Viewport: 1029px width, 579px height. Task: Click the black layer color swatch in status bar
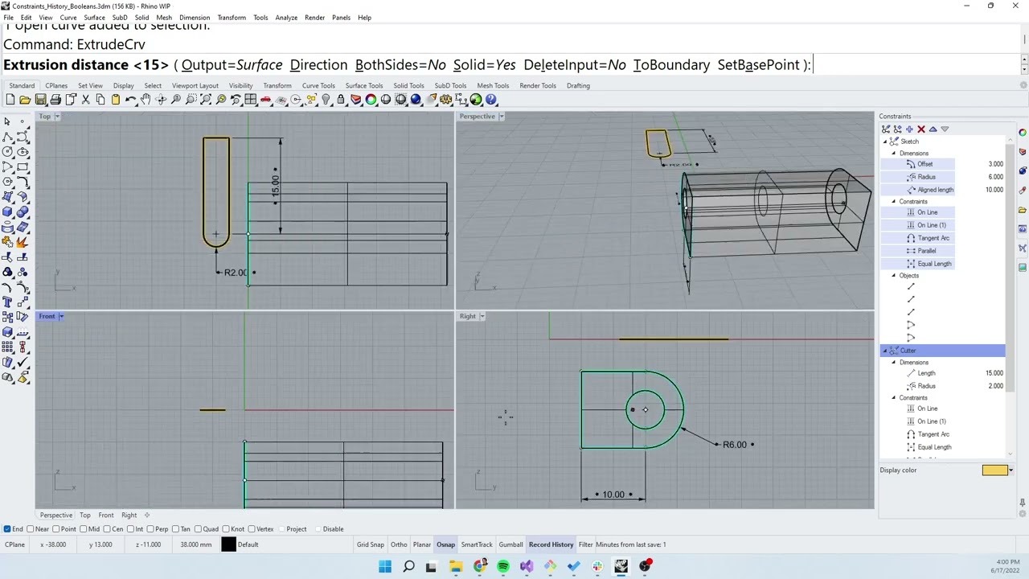[x=228, y=544]
